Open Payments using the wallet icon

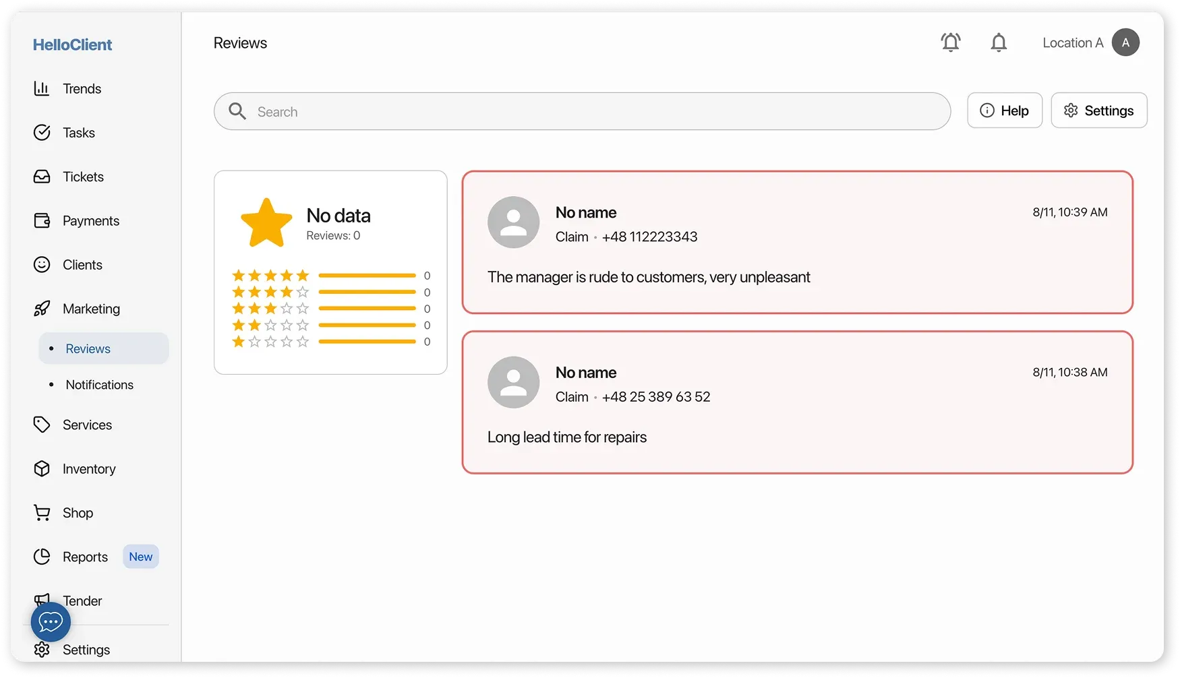[x=42, y=220]
